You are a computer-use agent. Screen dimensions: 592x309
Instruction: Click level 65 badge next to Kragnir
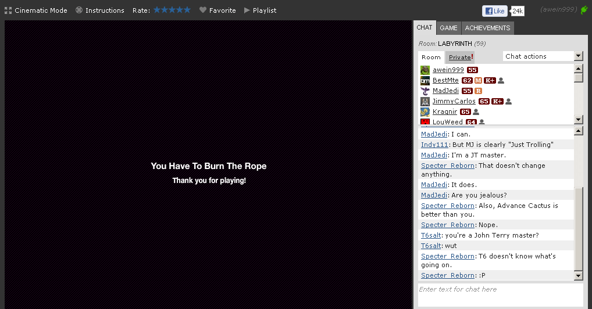466,112
